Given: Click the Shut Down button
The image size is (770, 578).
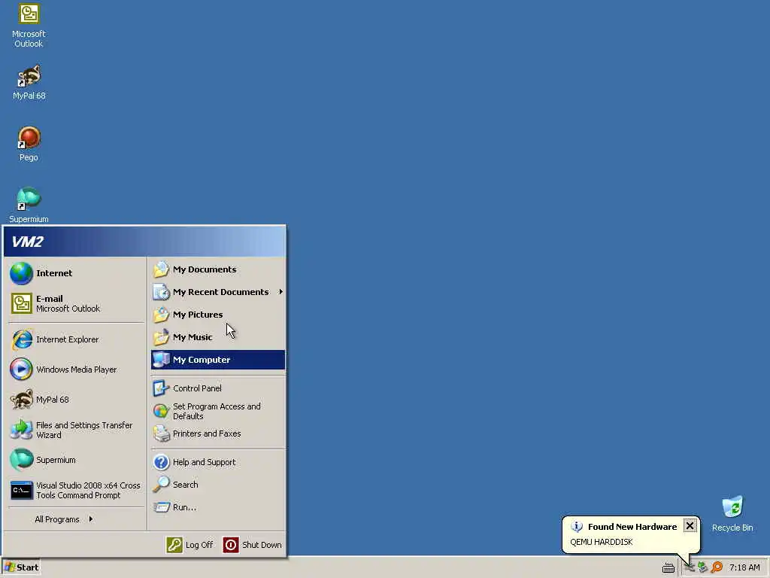Looking at the screenshot, I should [x=253, y=545].
